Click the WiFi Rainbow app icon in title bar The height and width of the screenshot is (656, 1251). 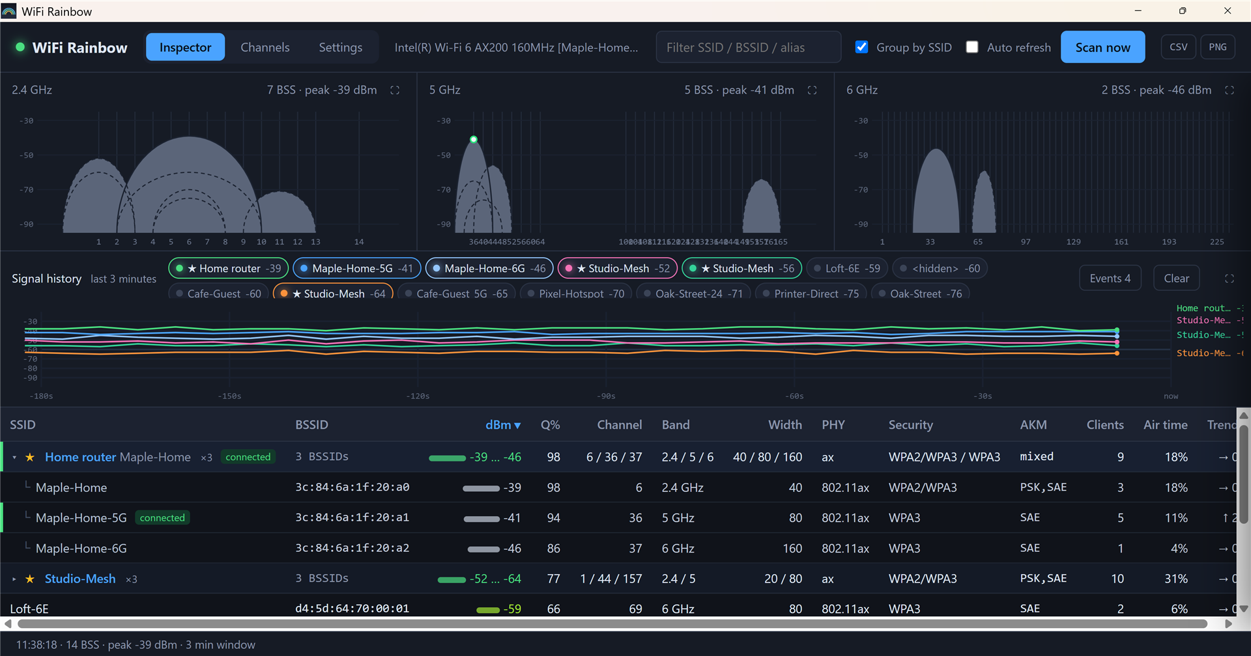pyautogui.click(x=9, y=11)
